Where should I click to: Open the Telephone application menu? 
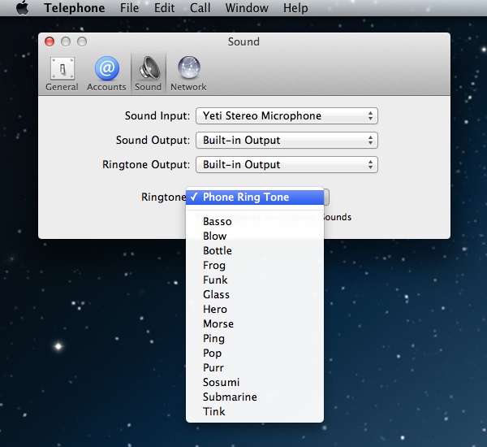point(74,8)
